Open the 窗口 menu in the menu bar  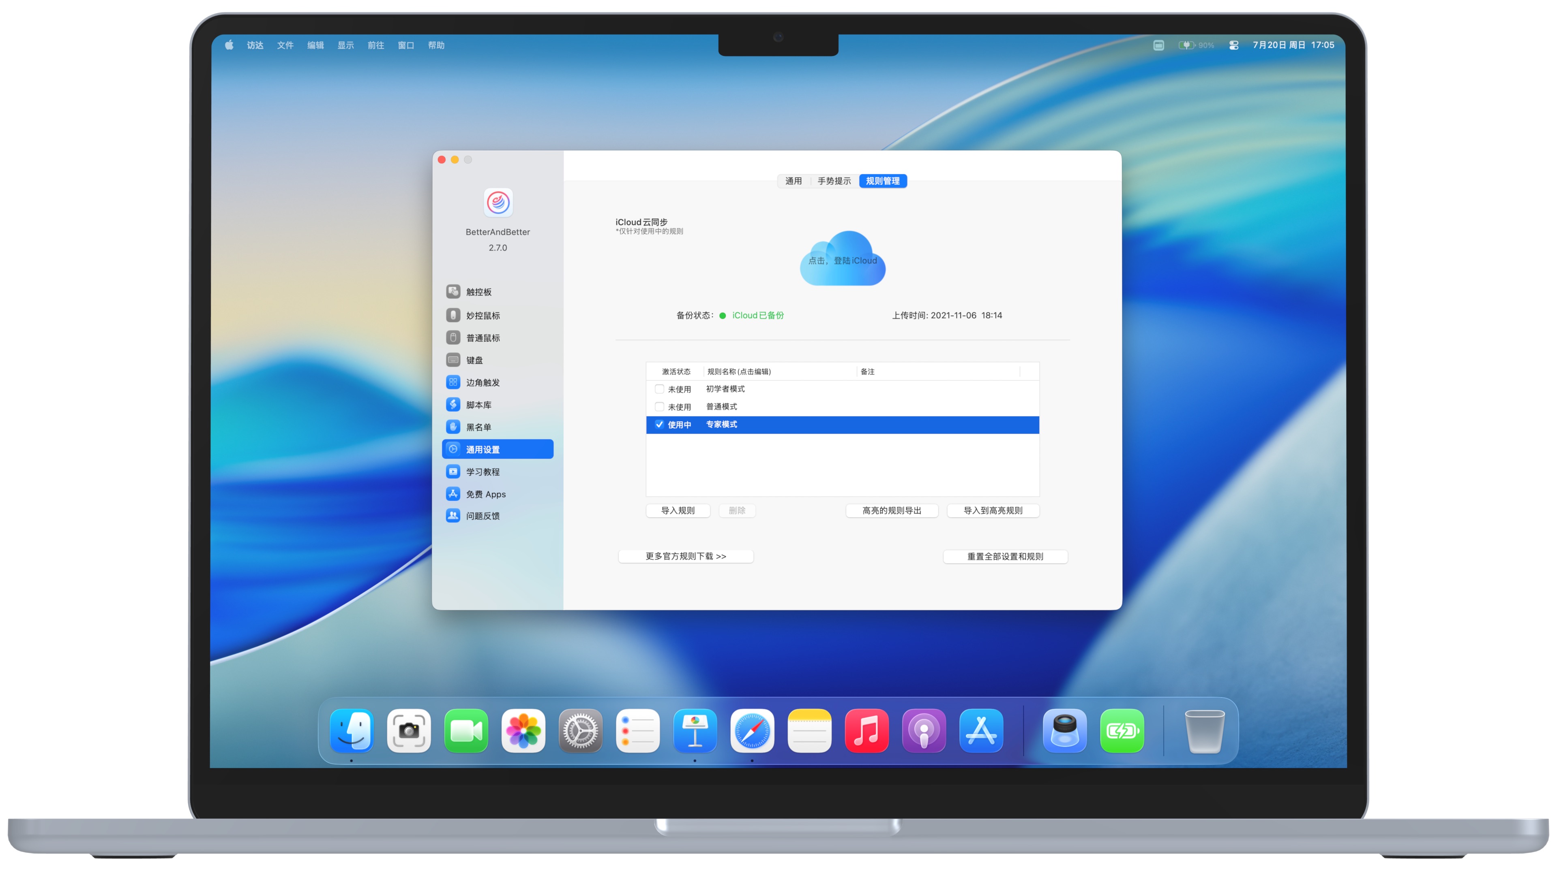pos(405,45)
